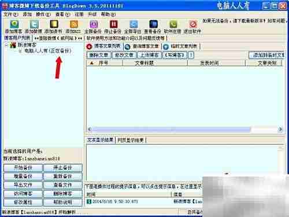Open the 操作 menu
Image resolution: width=289 pixels, height=217 pixels.
[x=43, y=14]
